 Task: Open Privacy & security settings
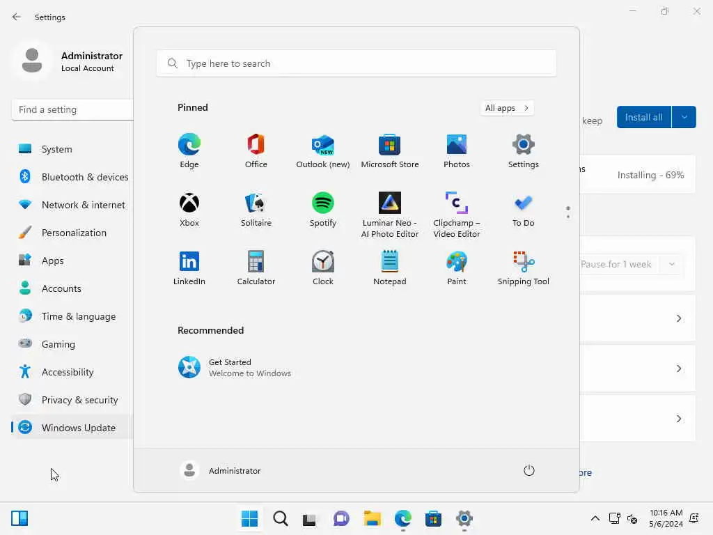72,400
